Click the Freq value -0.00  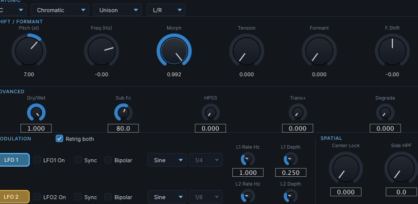coord(102,75)
